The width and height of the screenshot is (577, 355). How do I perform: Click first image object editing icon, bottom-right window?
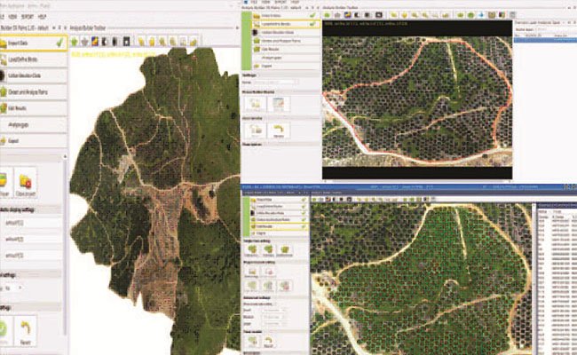point(252,272)
